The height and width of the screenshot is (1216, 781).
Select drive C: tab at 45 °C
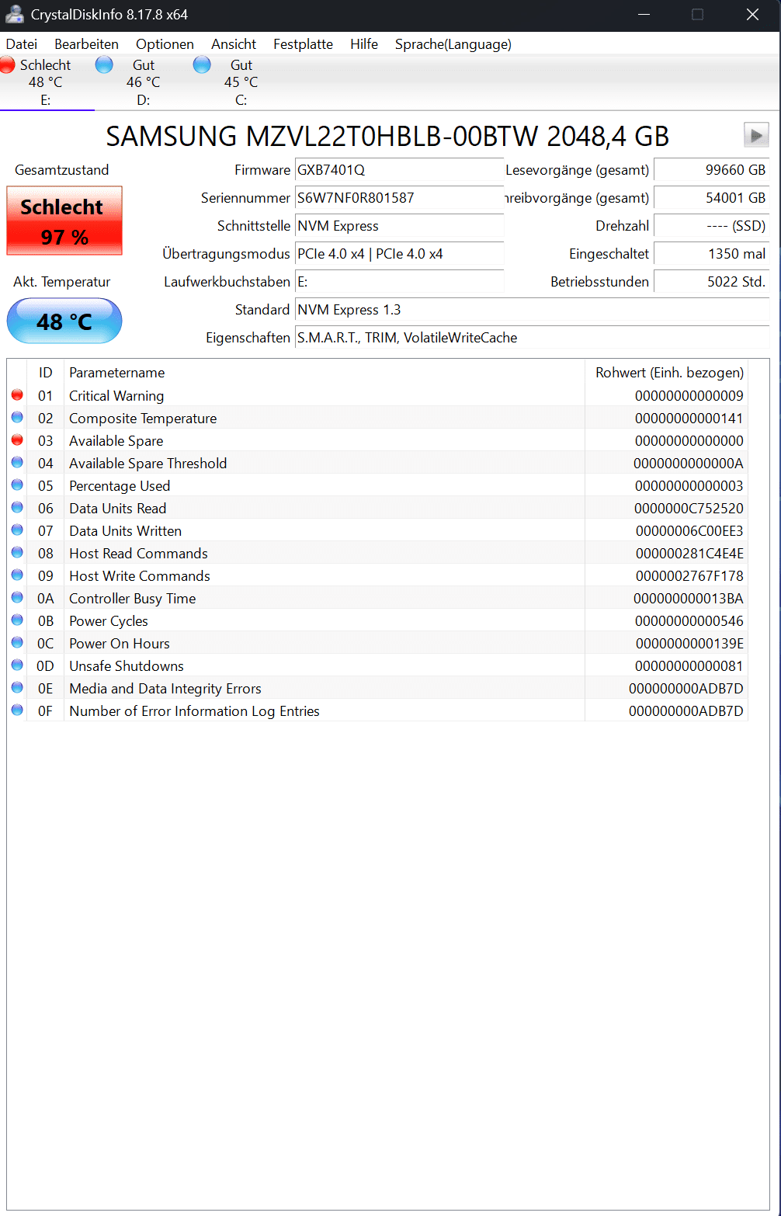[241, 82]
